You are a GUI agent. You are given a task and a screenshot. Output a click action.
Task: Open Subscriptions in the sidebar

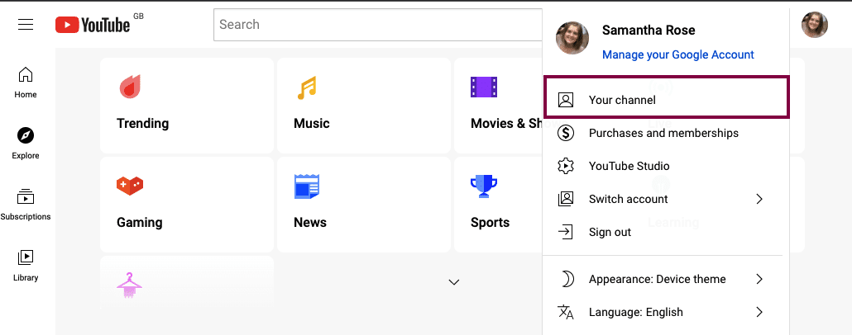click(26, 205)
